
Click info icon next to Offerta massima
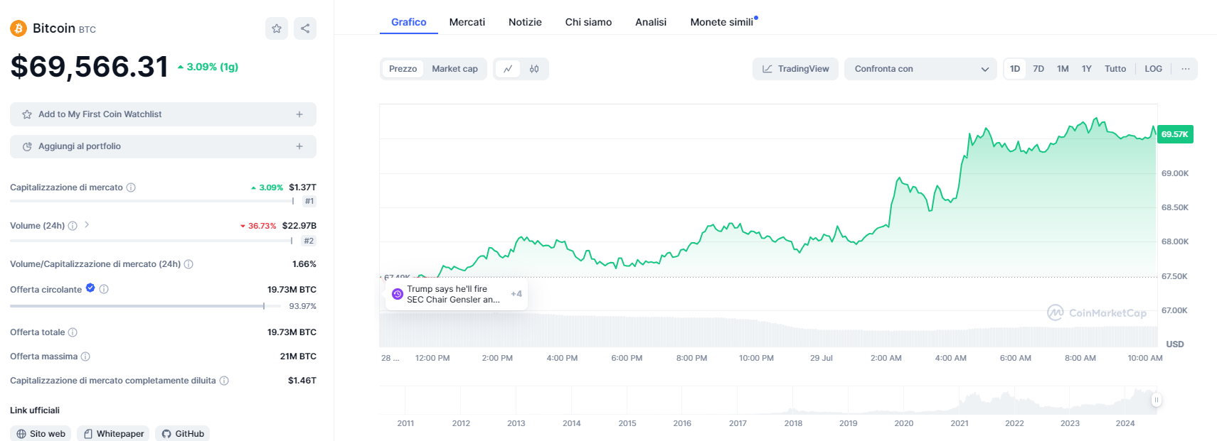tap(85, 356)
